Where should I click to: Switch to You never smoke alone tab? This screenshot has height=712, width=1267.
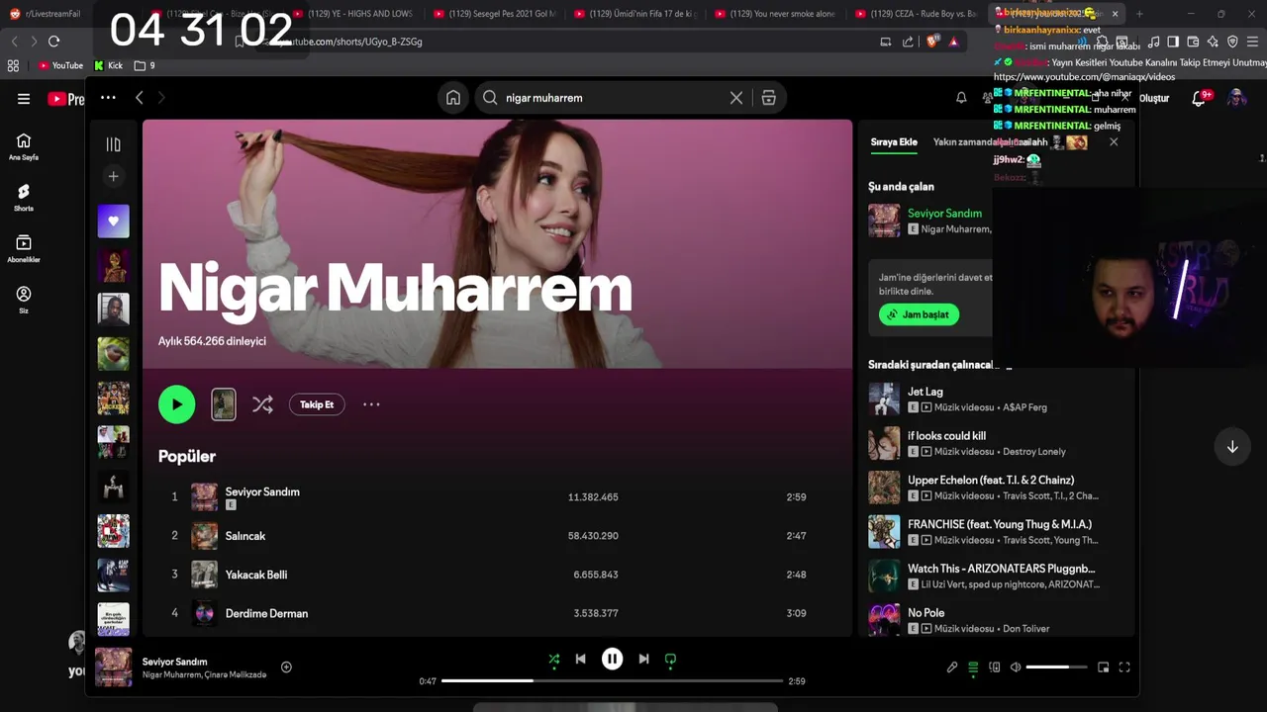[776, 14]
